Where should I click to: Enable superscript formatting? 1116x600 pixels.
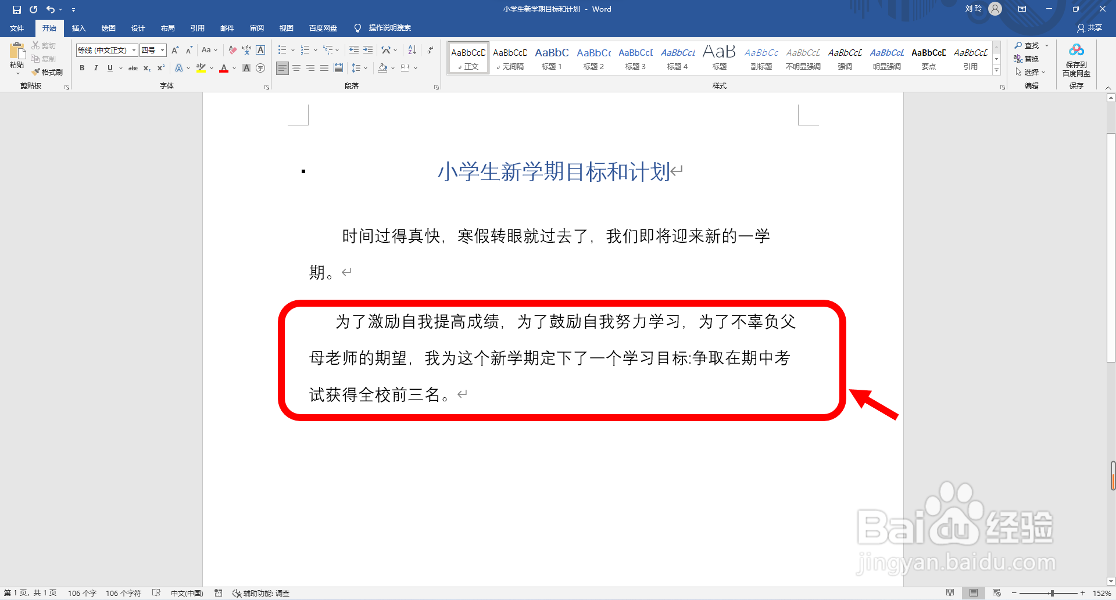(x=160, y=68)
